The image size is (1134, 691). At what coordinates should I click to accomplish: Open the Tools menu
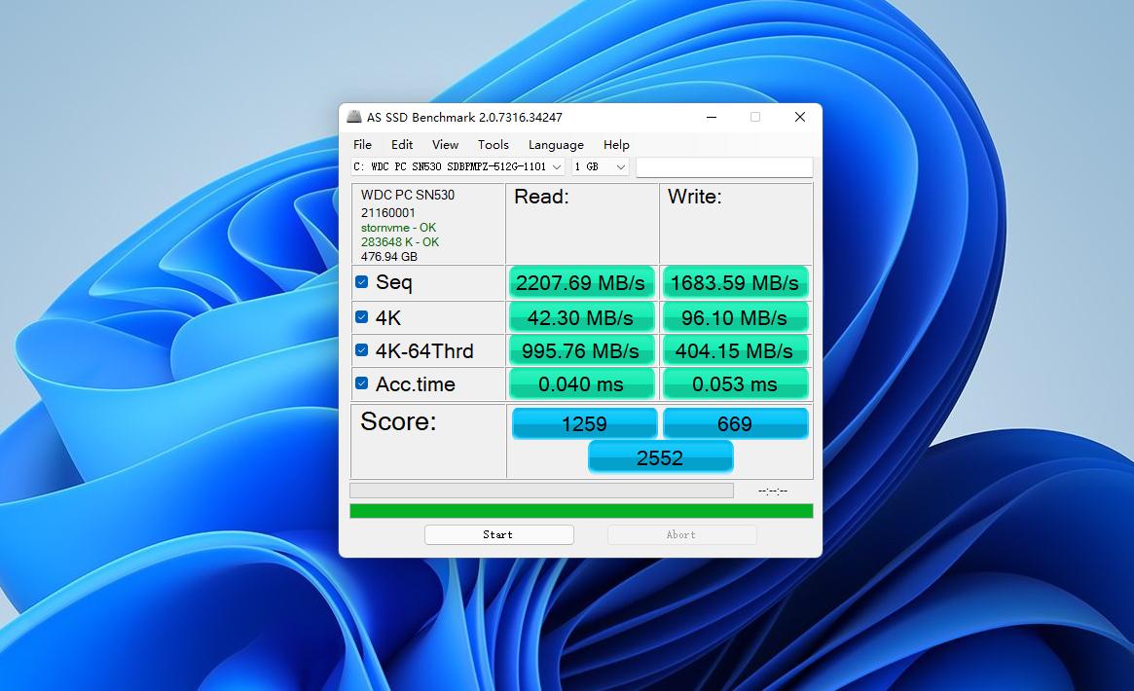(x=493, y=144)
